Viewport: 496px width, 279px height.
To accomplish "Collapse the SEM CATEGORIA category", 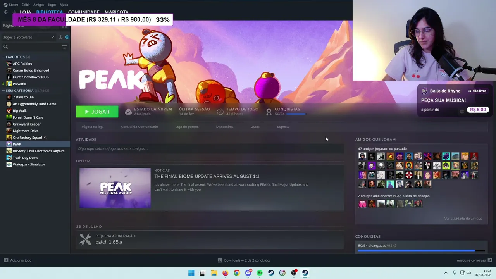I will [3, 91].
